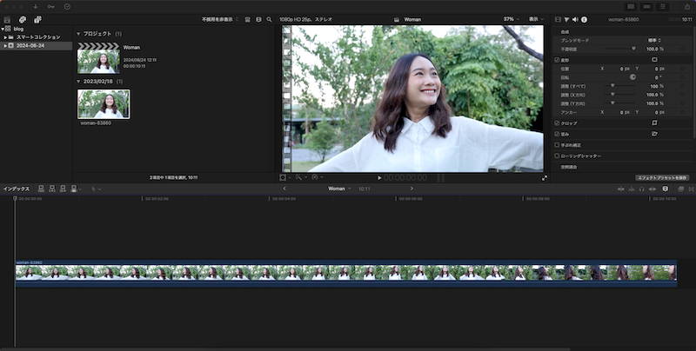Image resolution: width=696 pixels, height=351 pixels.
Task: Click the browser search magnifier icon
Action: click(x=269, y=19)
